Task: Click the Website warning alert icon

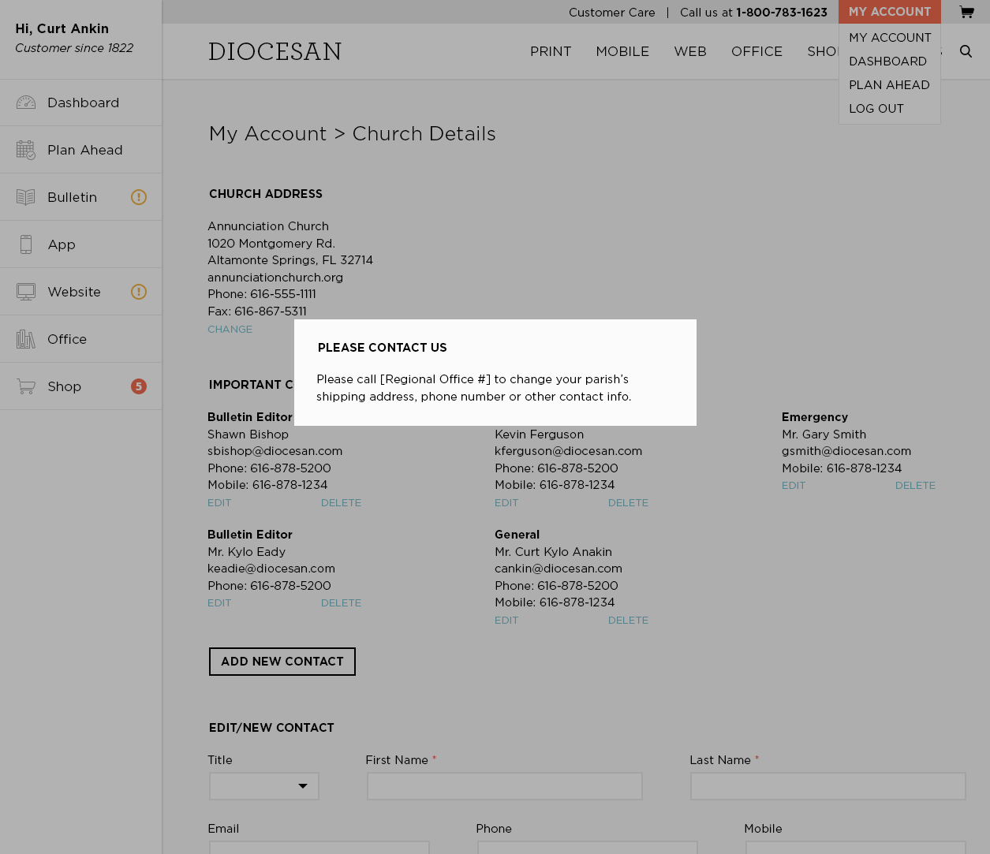Action: 139,292
